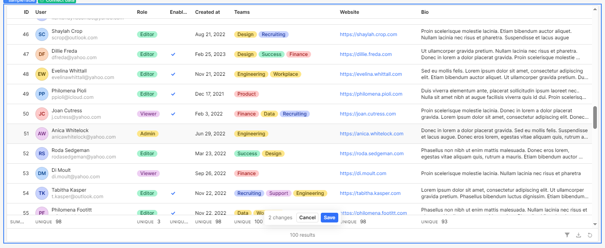Click the Website column header

click(349, 12)
